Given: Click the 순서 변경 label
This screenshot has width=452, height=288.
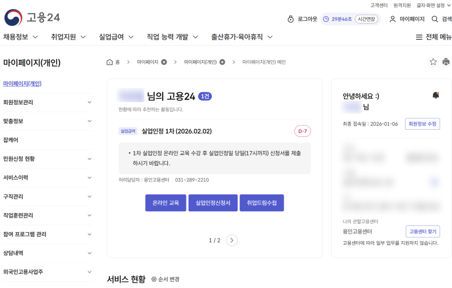Looking at the screenshot, I should pyautogui.click(x=168, y=279).
